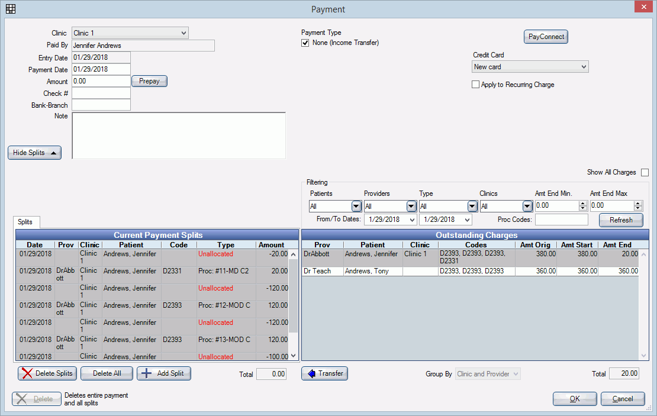Click the Check # input field

[101, 93]
